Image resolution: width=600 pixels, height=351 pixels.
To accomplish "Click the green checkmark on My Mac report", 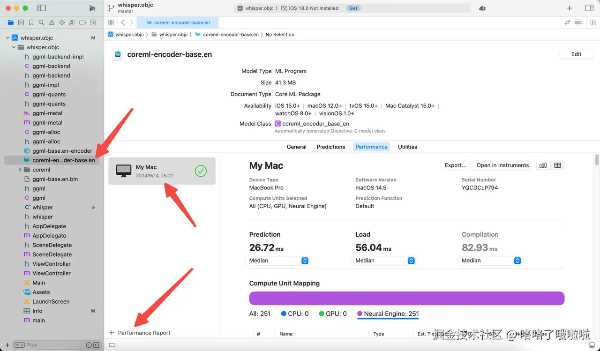I will pyautogui.click(x=201, y=171).
